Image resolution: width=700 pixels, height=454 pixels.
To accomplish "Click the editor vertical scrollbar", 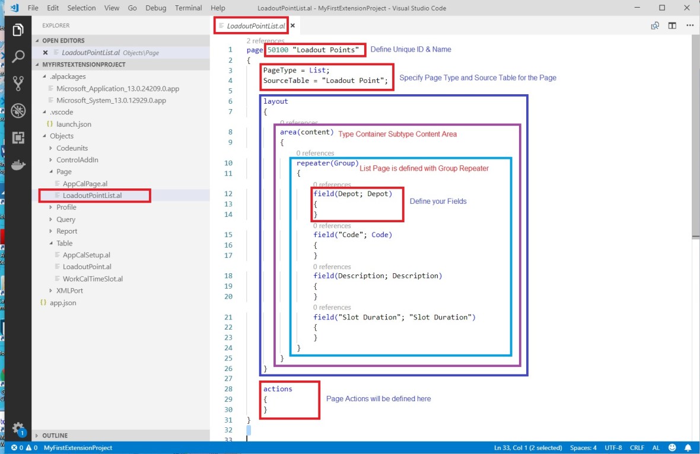I will coord(695,136).
